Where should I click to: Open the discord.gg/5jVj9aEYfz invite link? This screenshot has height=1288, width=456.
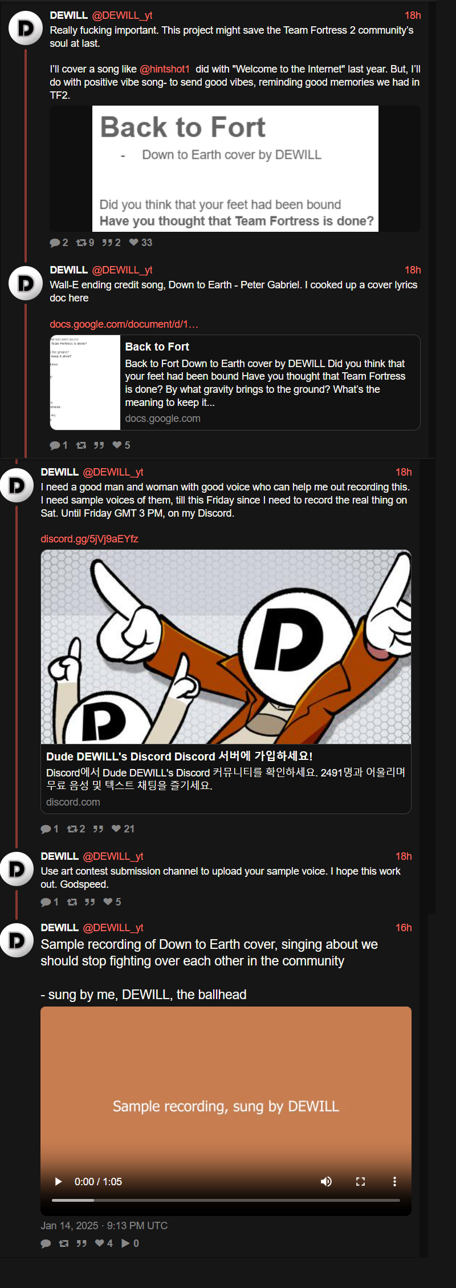[x=89, y=539]
